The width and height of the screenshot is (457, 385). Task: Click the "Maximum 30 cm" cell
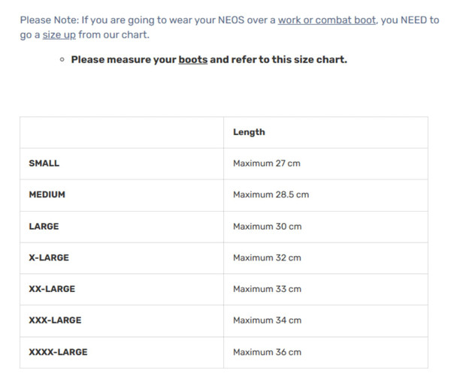pyautogui.click(x=267, y=226)
